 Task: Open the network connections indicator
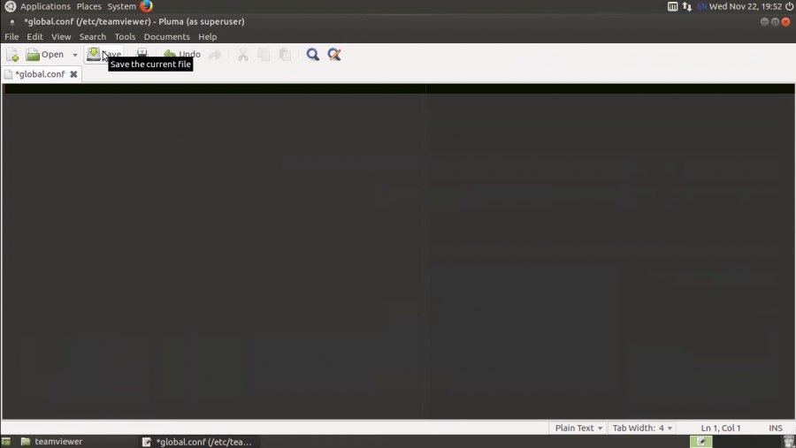point(686,6)
